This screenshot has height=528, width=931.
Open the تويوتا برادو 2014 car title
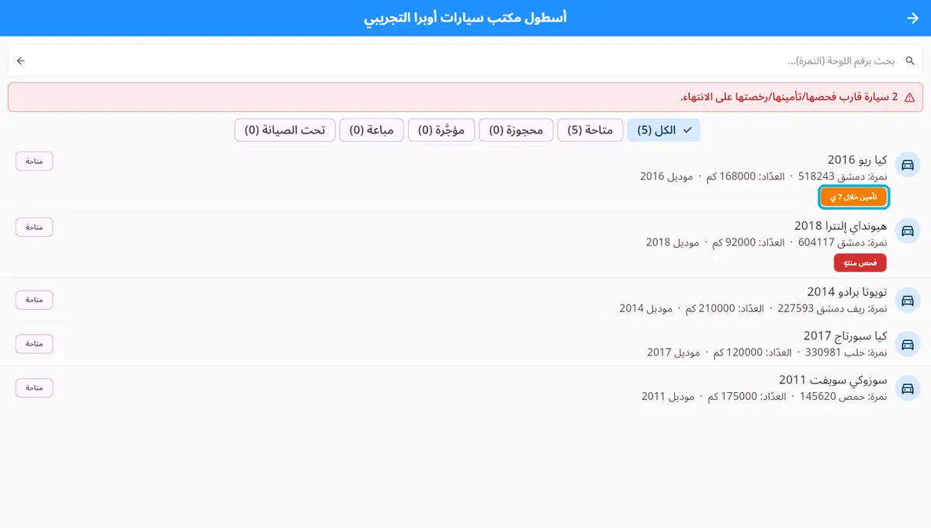847,292
